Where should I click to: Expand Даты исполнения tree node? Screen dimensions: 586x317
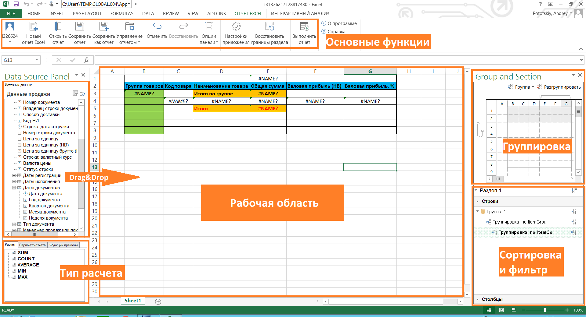click(14, 181)
